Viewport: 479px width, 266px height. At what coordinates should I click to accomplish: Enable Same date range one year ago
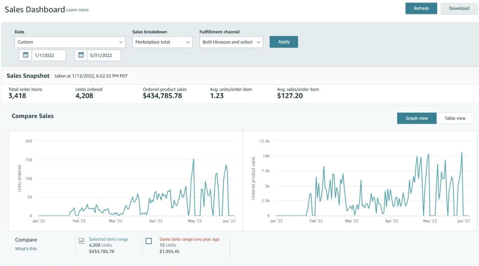pos(149,241)
